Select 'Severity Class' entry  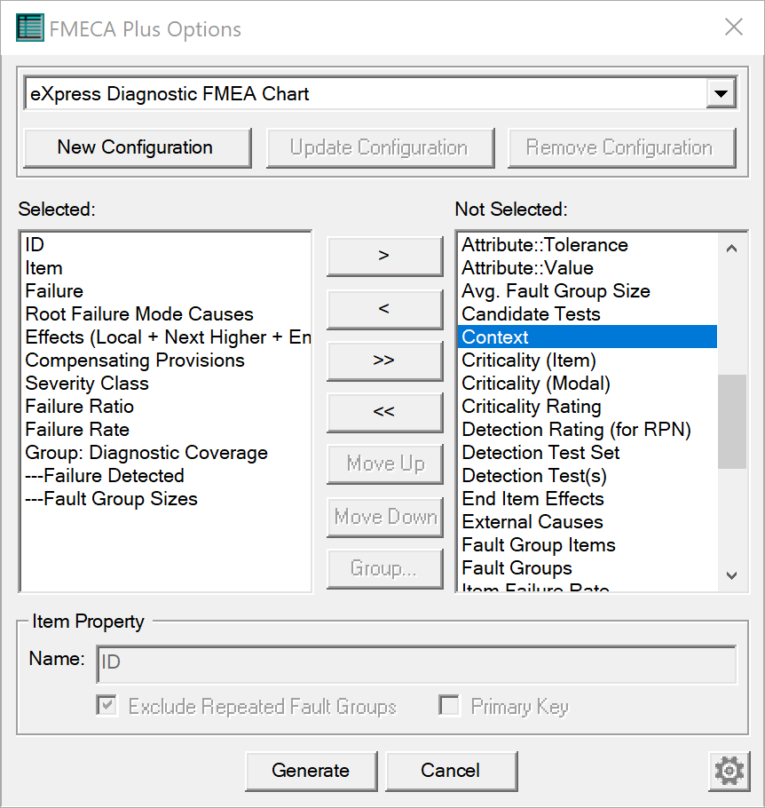166,384
